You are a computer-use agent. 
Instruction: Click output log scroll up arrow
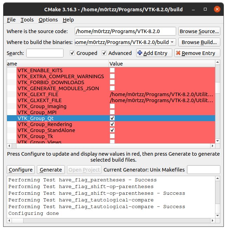pos(218,178)
